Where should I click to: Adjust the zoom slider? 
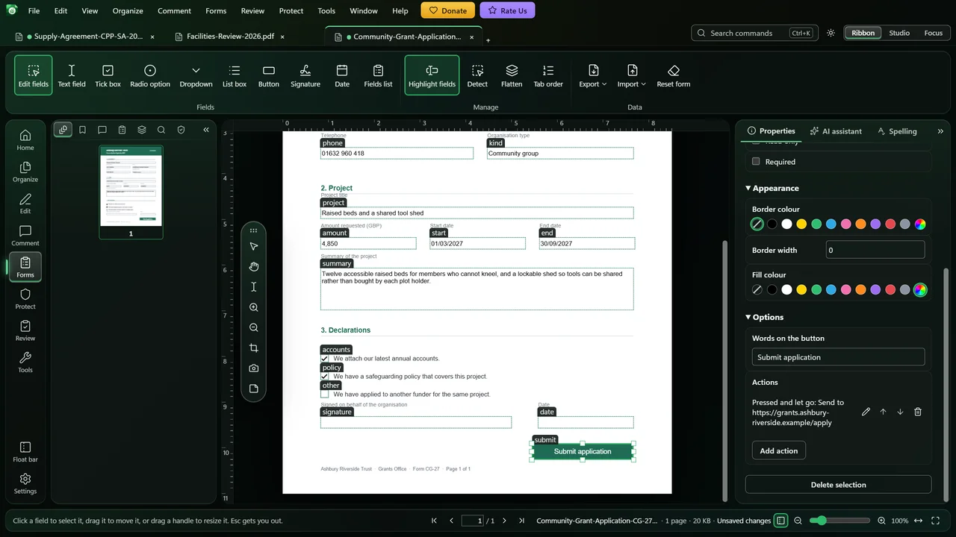click(840, 521)
